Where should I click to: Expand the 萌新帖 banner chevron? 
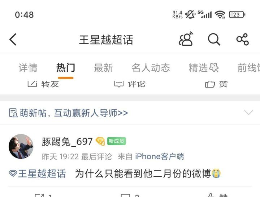coord(248,112)
